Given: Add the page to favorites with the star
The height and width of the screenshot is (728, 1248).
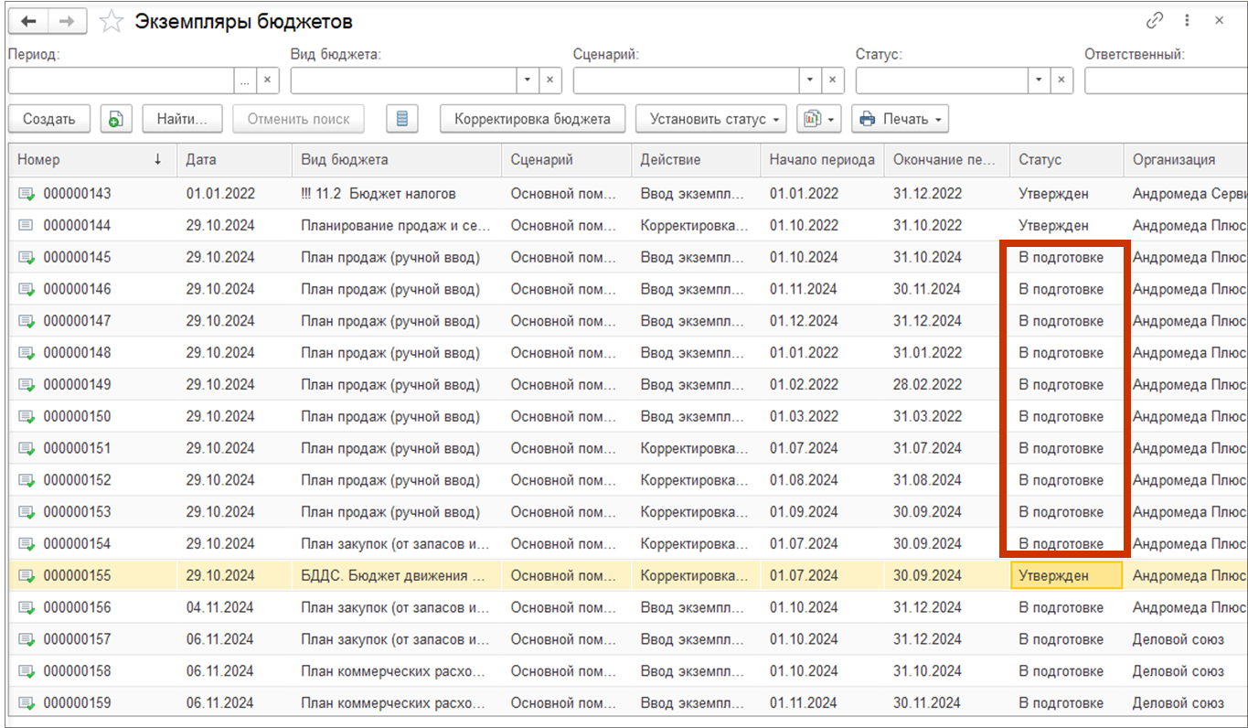Looking at the screenshot, I should click(111, 22).
